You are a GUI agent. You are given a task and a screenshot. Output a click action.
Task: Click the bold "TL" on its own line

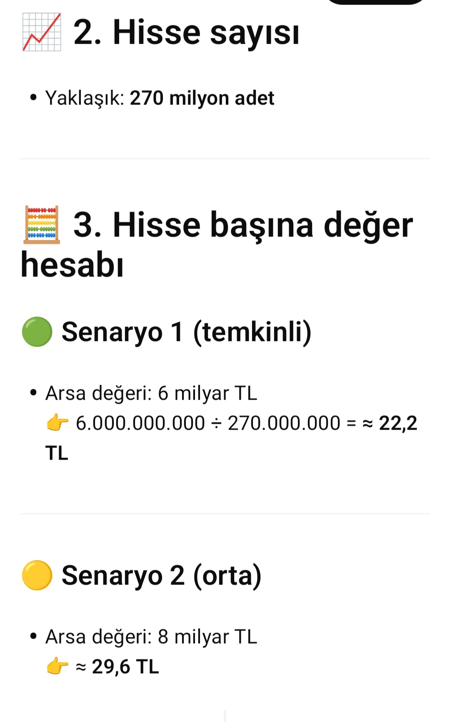pyautogui.click(x=57, y=453)
